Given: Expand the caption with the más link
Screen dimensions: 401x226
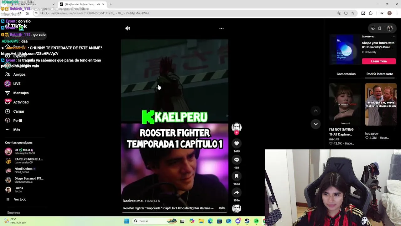Looking at the screenshot, I should [221, 208].
